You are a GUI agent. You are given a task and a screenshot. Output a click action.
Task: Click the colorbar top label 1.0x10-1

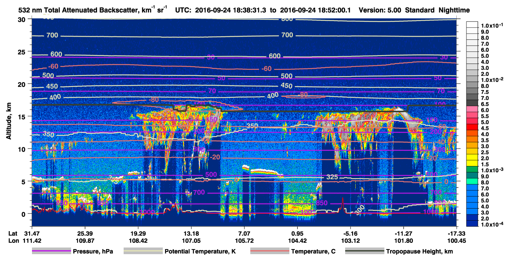pyautogui.click(x=492, y=25)
